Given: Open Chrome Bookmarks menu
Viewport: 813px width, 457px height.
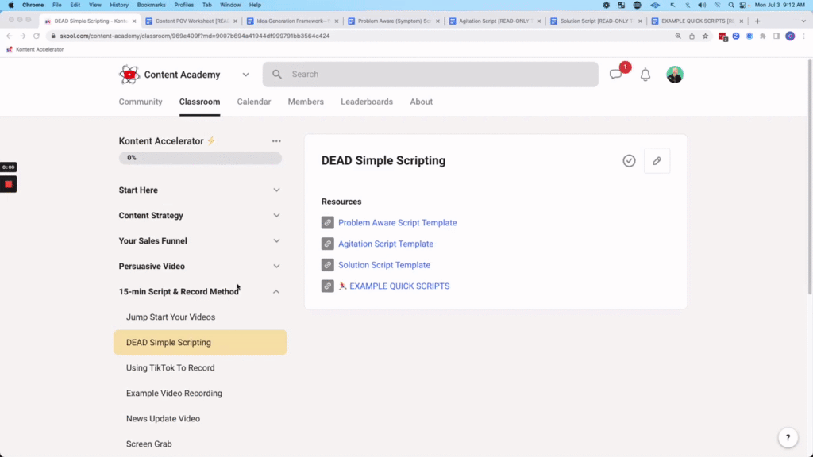Looking at the screenshot, I should pyautogui.click(x=152, y=5).
